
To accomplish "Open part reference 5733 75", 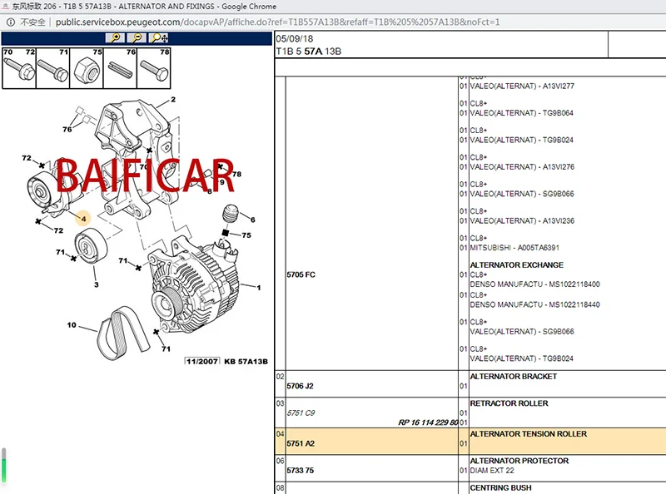I will (300, 470).
